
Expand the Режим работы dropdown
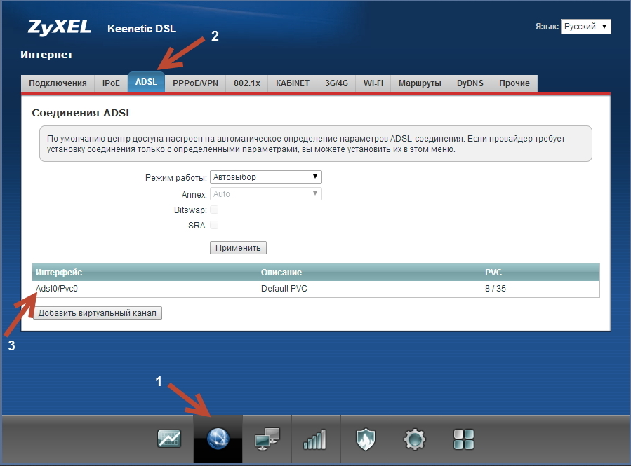point(265,177)
